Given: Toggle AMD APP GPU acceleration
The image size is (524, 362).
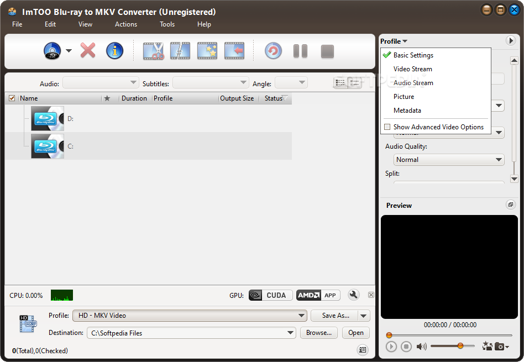Looking at the screenshot, I should coord(318,295).
